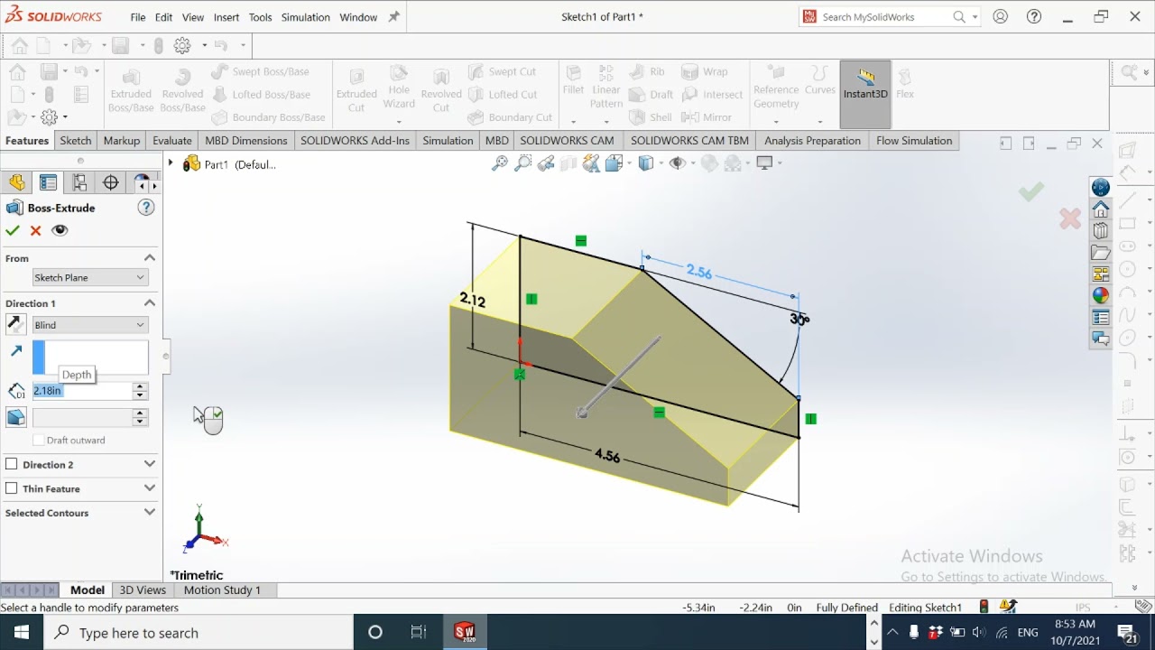The width and height of the screenshot is (1155, 650).
Task: Click the Instant3D button
Action: click(x=865, y=94)
